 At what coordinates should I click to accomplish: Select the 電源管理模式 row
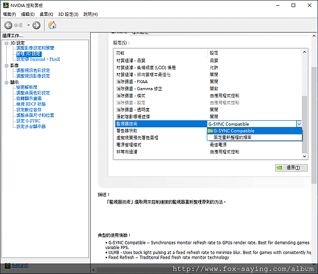tap(208, 145)
